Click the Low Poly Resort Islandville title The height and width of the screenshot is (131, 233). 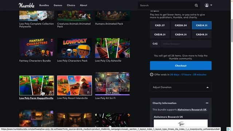point(72,98)
